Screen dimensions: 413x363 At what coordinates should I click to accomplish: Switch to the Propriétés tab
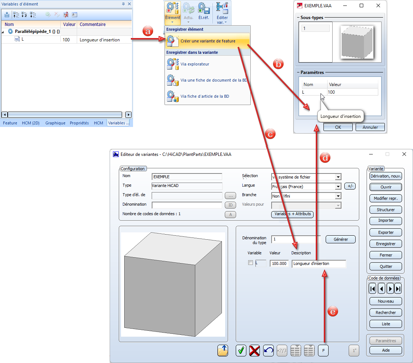tap(79, 123)
